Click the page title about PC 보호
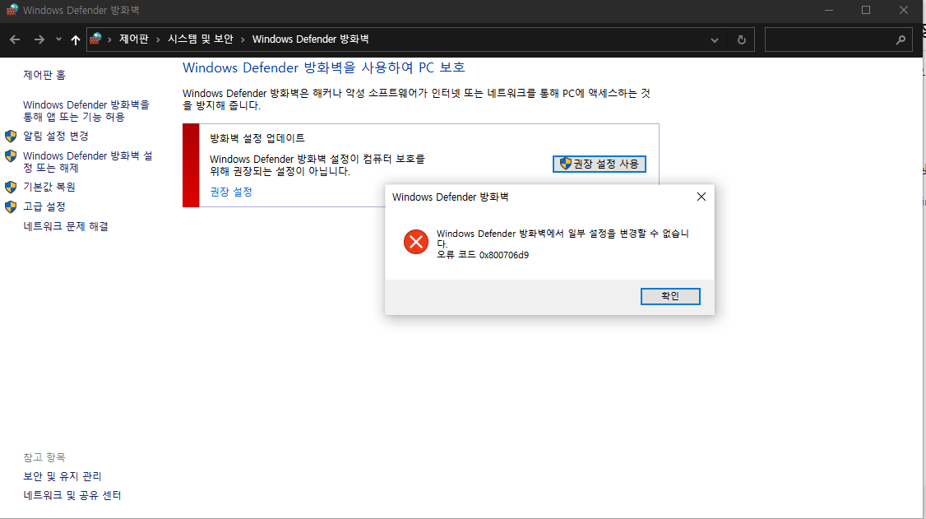926x519 pixels. [324, 68]
